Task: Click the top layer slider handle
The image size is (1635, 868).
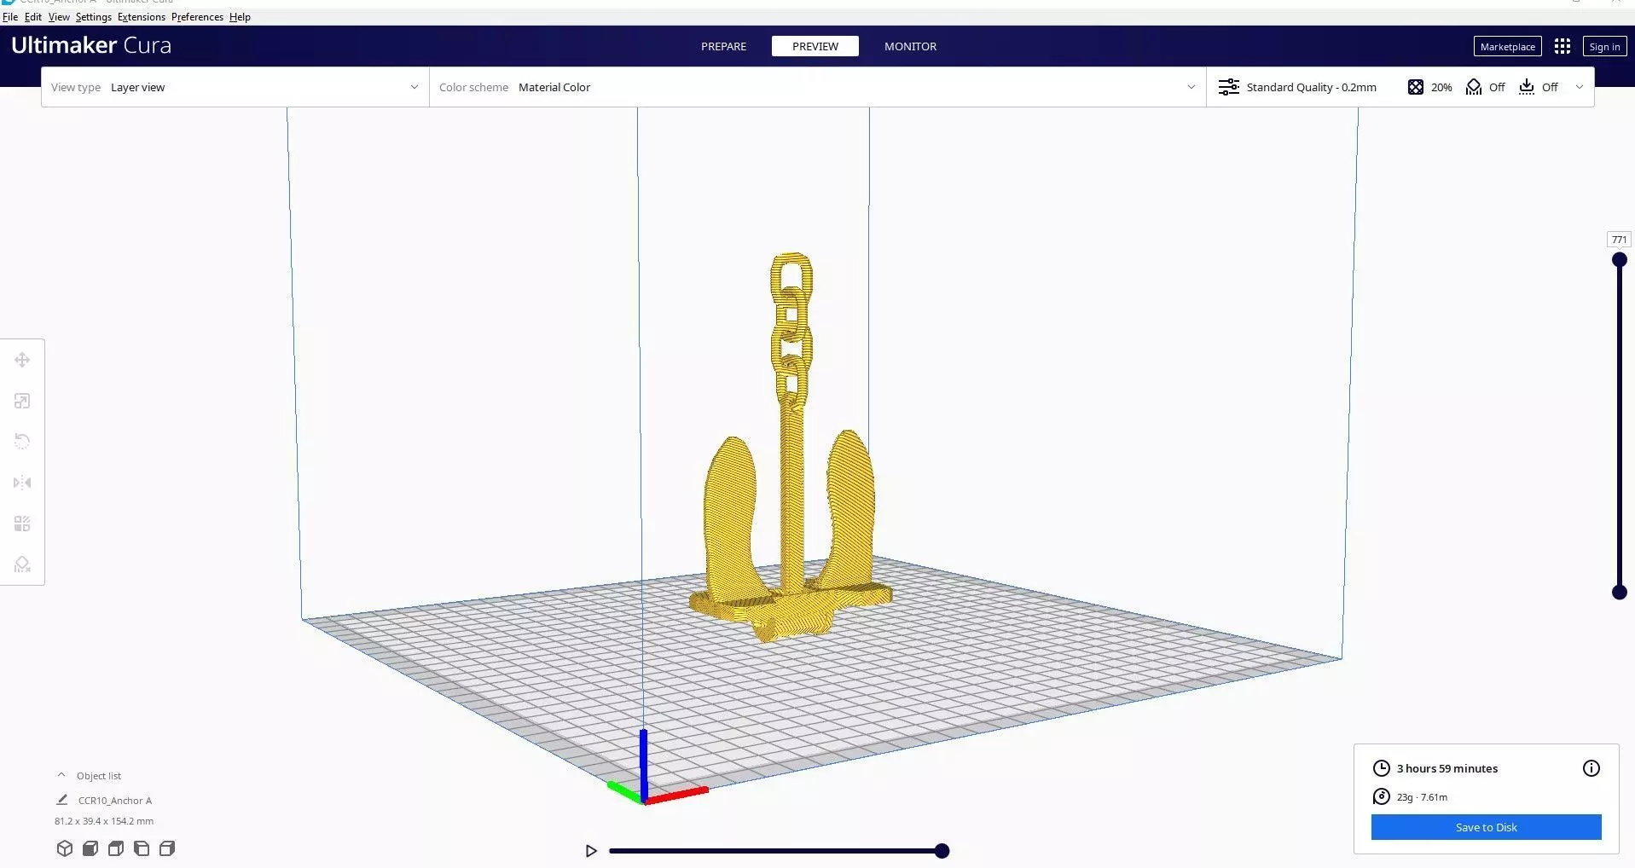Action: click(1619, 260)
